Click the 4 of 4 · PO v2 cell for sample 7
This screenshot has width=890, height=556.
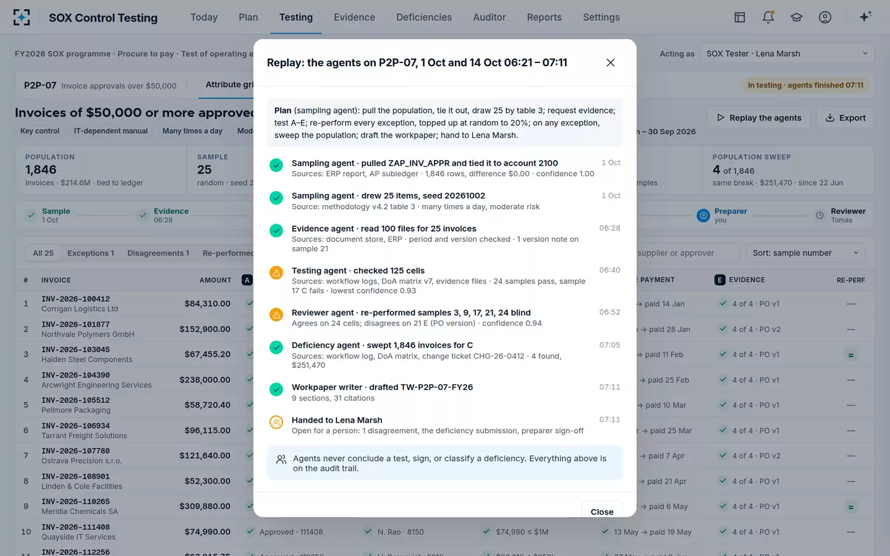756,455
